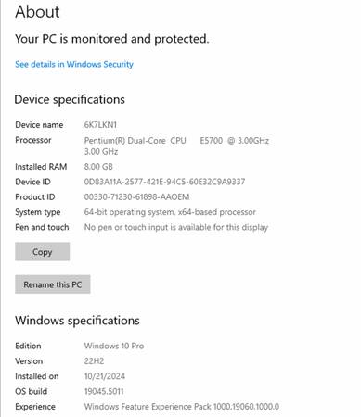Image resolution: width=361 pixels, height=417 pixels.
Task: Click the Pen and touch value text
Action: point(176,227)
